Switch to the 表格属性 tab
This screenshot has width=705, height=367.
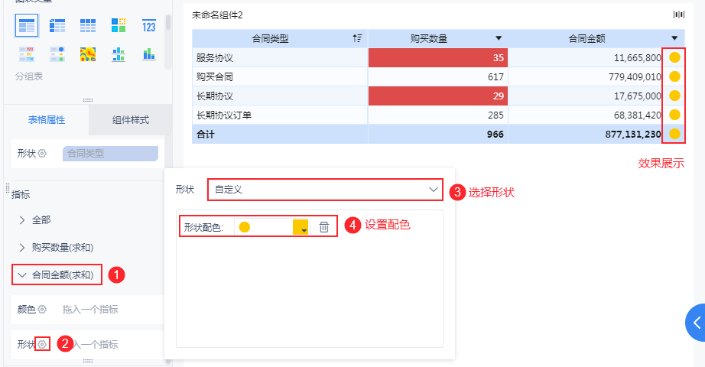click(x=47, y=119)
